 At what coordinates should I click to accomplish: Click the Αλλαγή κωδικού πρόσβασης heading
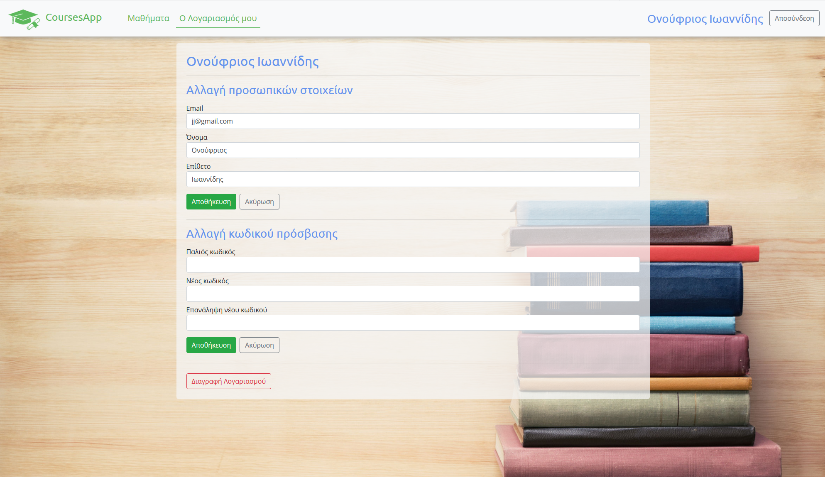[262, 234]
